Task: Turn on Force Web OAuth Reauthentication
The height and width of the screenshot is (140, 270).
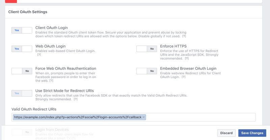Action: (22, 71)
